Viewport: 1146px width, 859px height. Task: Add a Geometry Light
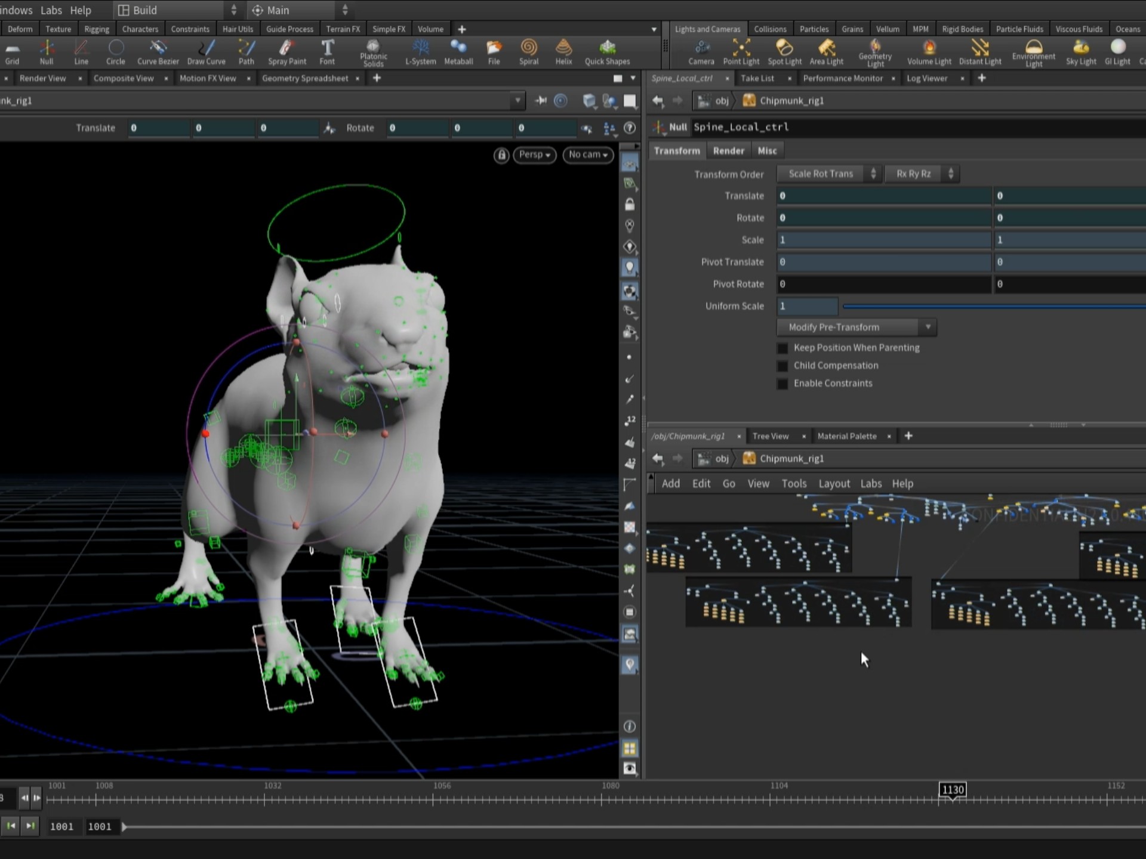point(875,53)
